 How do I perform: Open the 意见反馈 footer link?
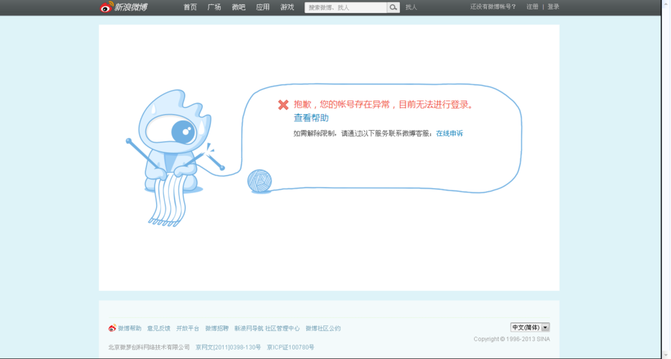159,328
